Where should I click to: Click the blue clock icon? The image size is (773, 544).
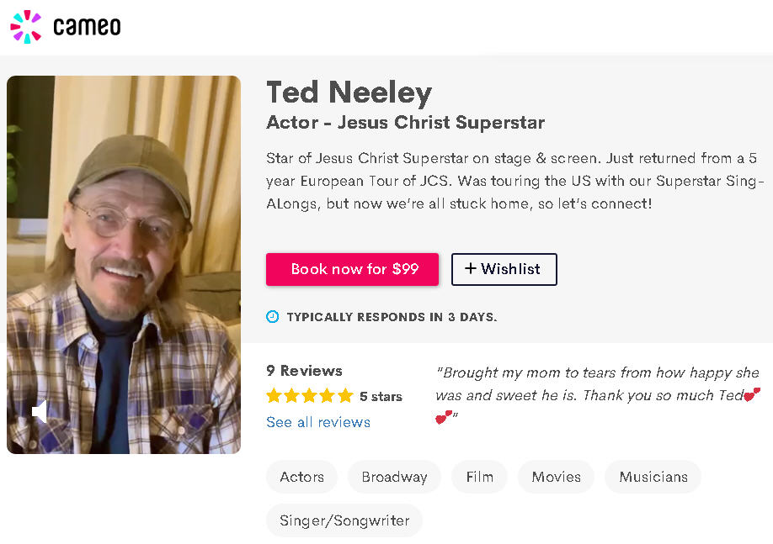(x=272, y=317)
